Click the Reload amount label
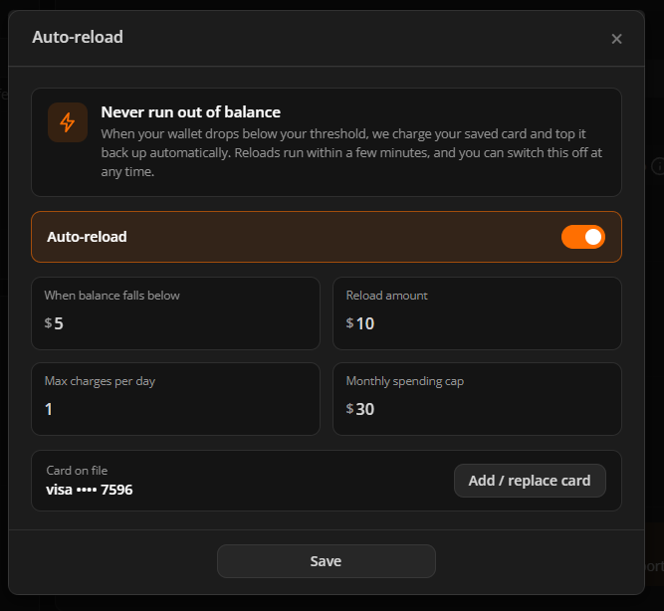The width and height of the screenshot is (664, 611). pyautogui.click(x=386, y=296)
